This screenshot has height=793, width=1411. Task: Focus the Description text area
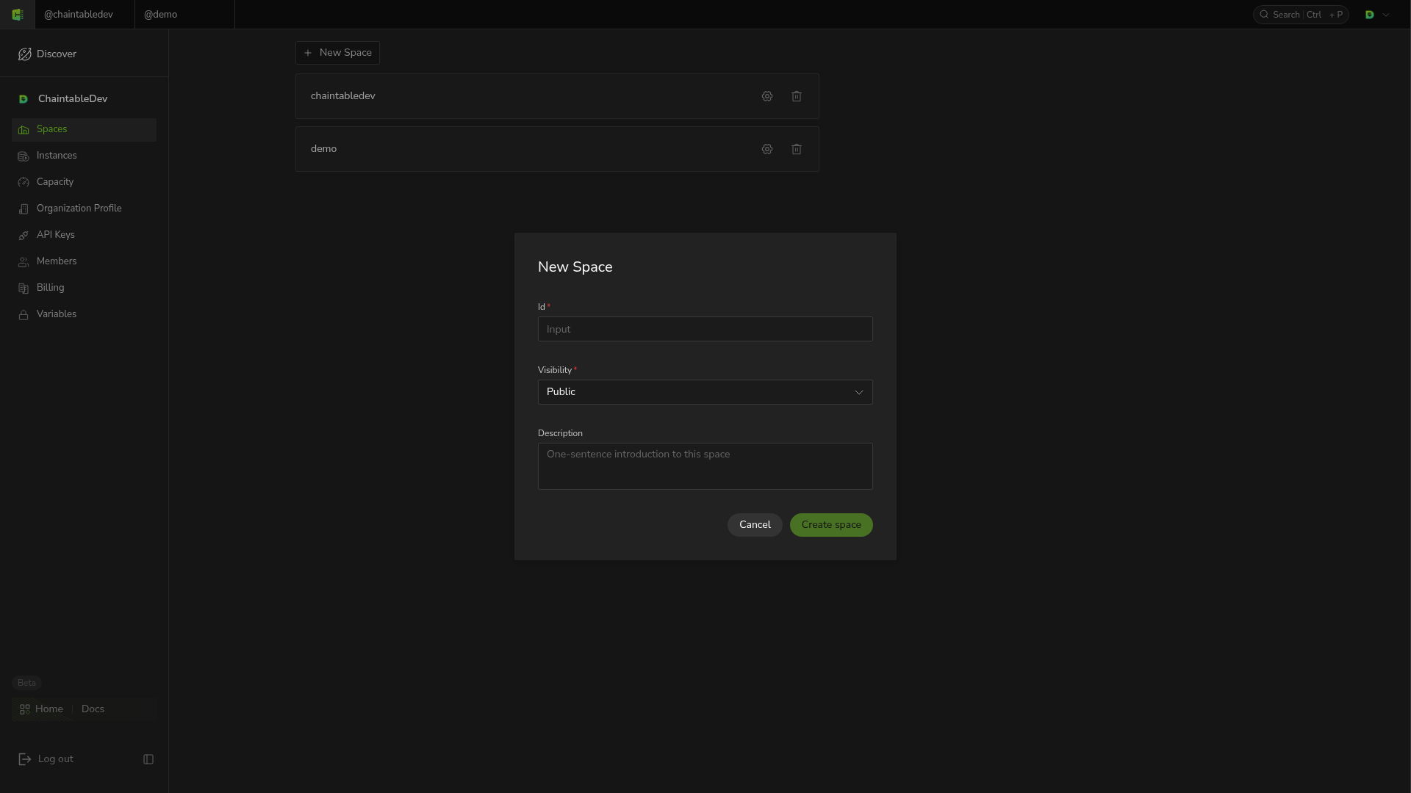(705, 466)
